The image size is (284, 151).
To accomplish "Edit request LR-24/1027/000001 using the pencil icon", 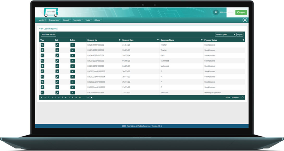I will point(57,55).
